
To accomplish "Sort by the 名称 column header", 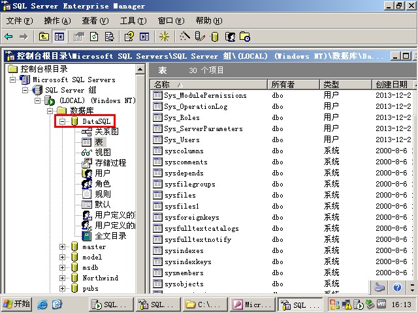I will pyautogui.click(x=208, y=85).
